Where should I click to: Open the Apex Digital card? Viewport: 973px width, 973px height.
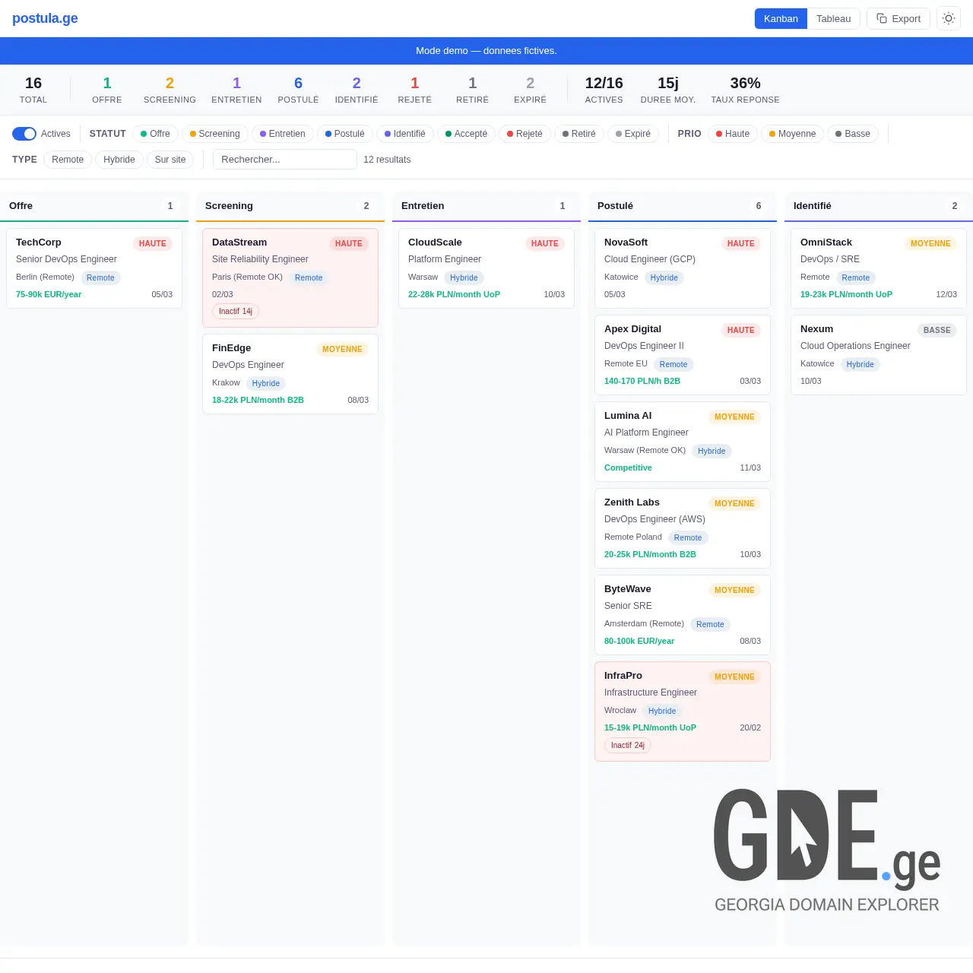coord(683,355)
